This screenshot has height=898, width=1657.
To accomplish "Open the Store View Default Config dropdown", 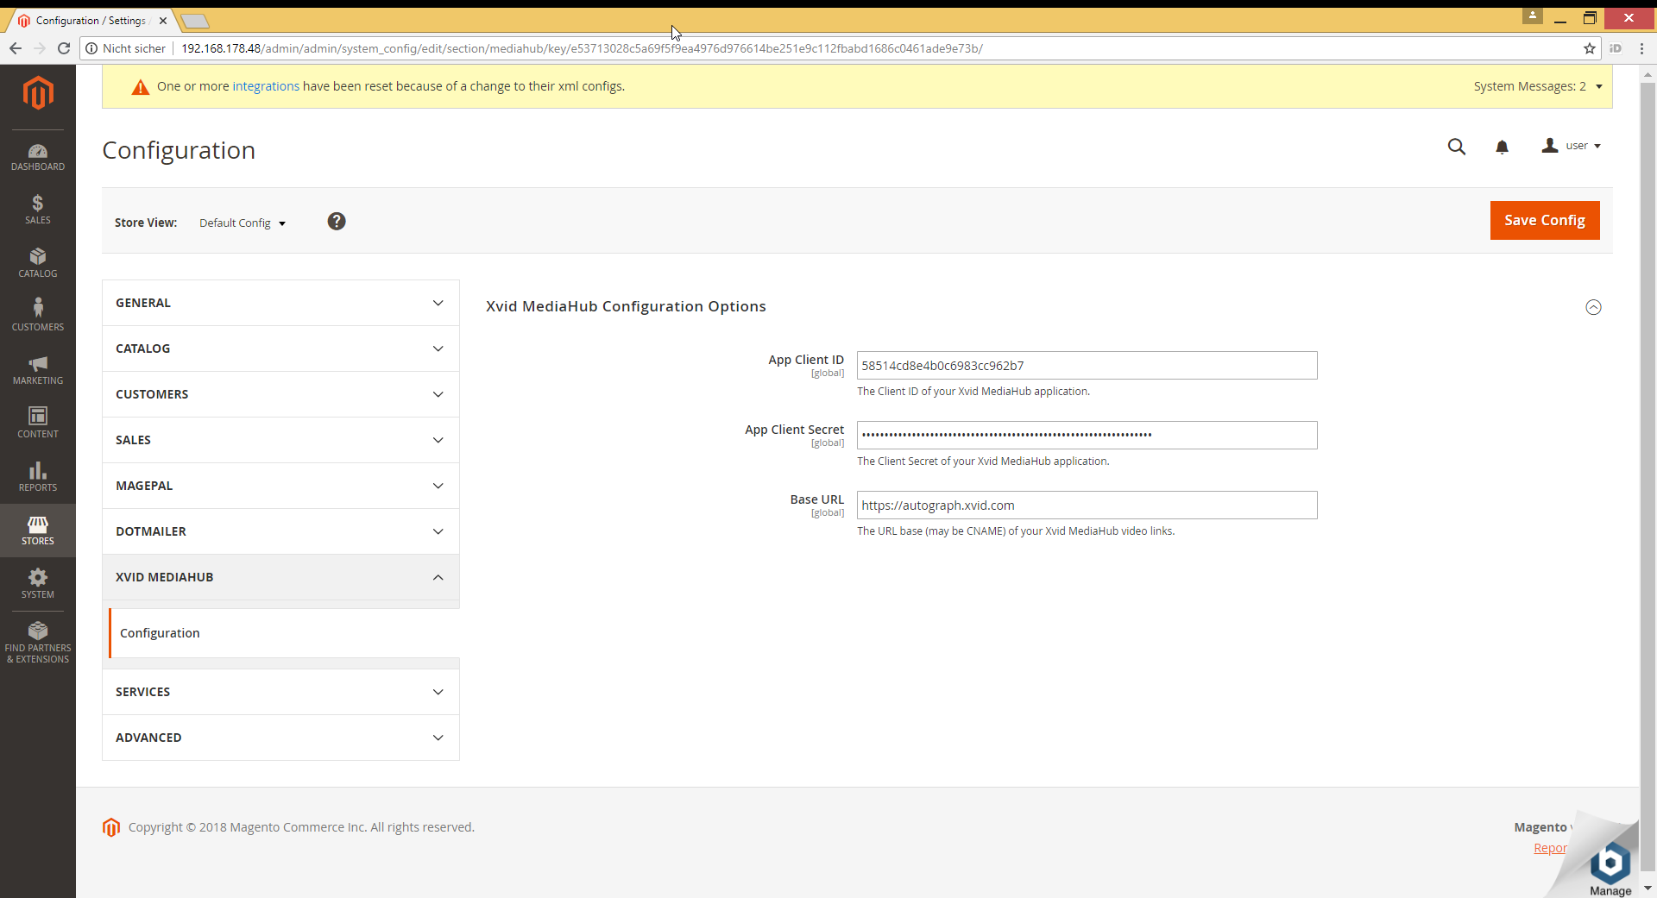I will point(243,223).
